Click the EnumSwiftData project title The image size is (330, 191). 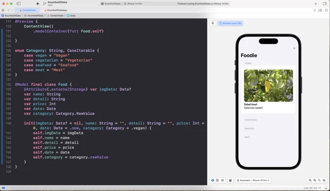57,2
